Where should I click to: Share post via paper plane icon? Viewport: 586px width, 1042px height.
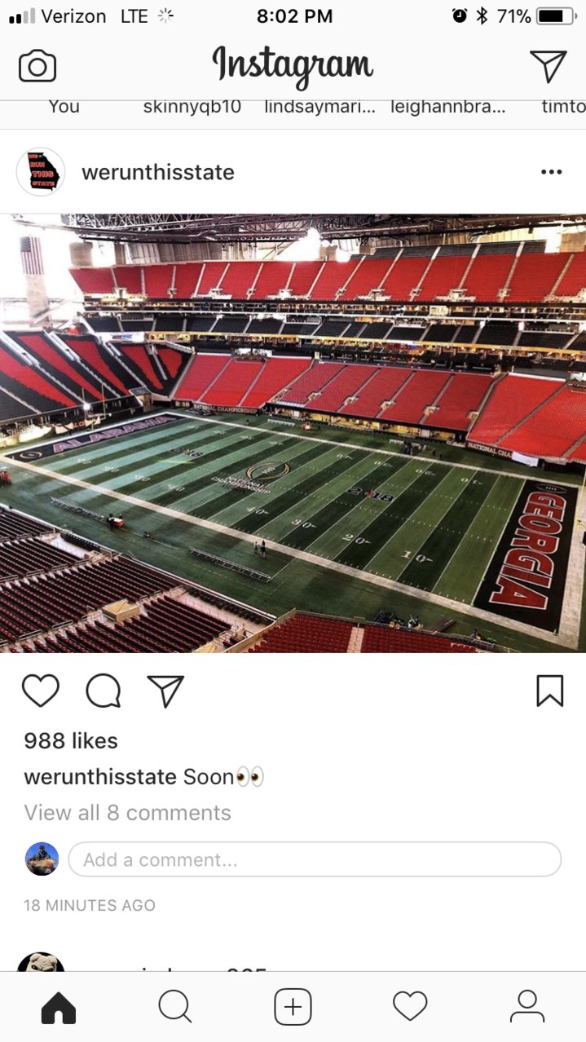(165, 691)
